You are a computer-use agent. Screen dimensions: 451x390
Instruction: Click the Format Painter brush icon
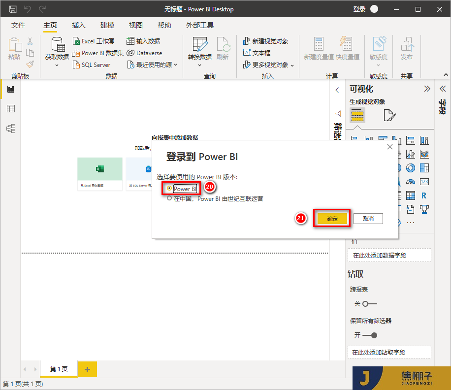pos(30,64)
